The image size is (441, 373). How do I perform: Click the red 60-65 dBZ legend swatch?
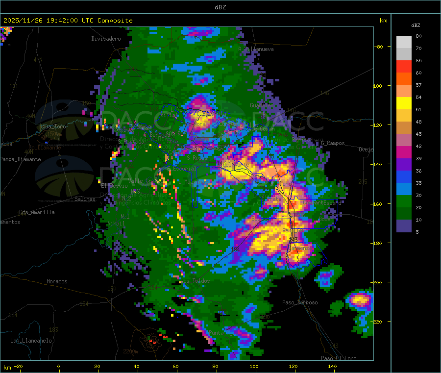click(404, 66)
